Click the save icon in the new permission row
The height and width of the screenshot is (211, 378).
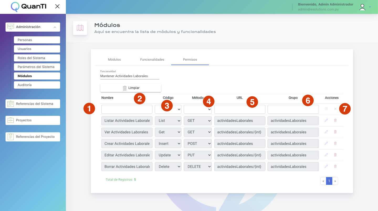(326, 109)
